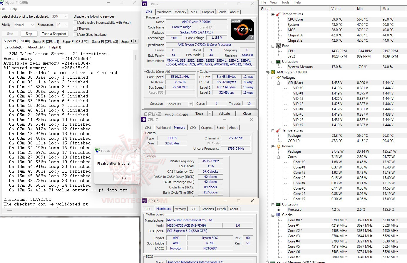Confirm the PI calculation dialog with OK
The height and width of the screenshot is (263, 407).
click(x=124, y=178)
